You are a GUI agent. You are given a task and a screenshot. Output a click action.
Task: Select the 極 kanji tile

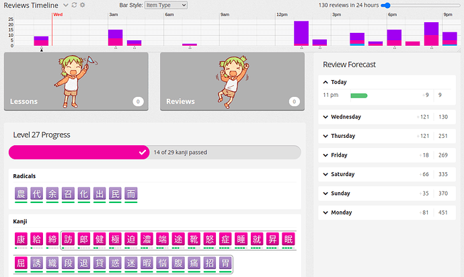click(x=115, y=239)
